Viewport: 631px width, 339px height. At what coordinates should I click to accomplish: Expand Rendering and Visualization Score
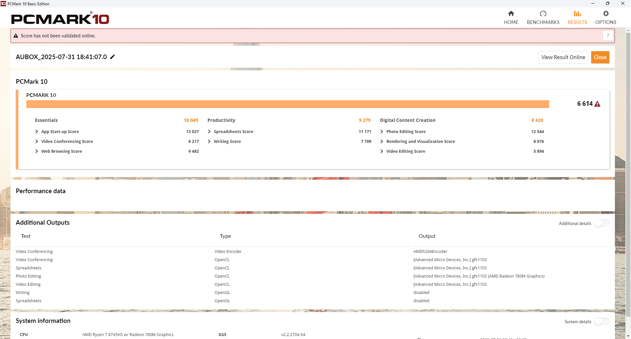point(382,141)
